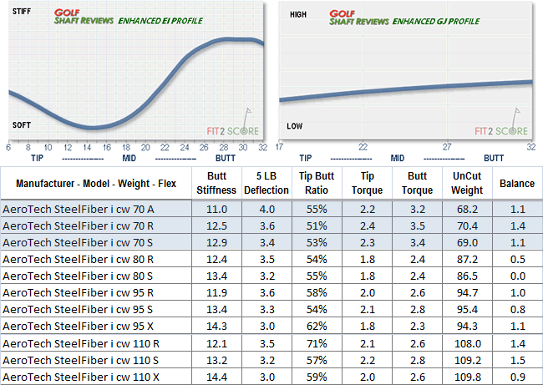Click Balance value 0.0 for 80 S

(518, 276)
